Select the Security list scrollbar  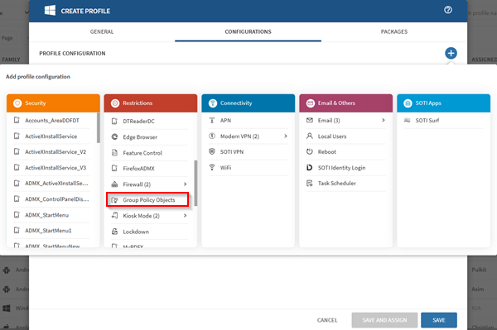coord(99,127)
